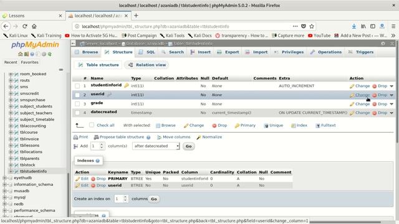The height and width of the screenshot is (224, 399).
Task: Open the Firefox hamburger menu
Action: click(393, 26)
